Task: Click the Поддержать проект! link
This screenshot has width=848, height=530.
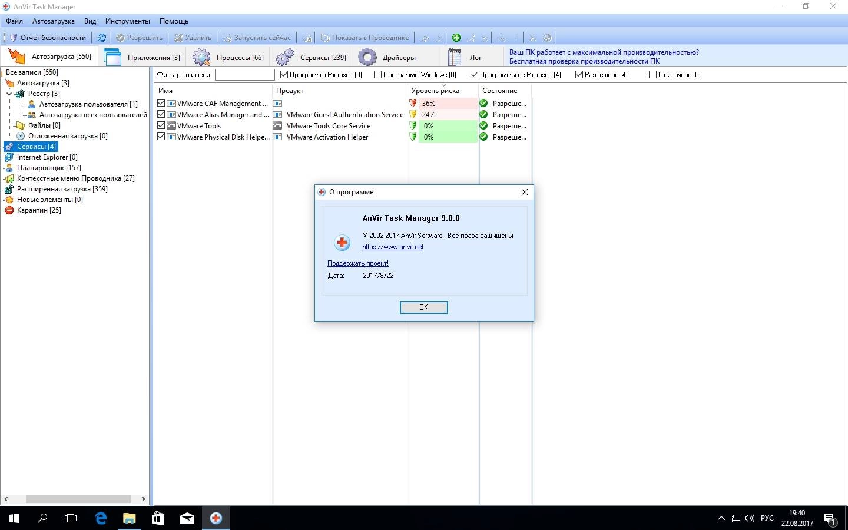Action: click(358, 263)
